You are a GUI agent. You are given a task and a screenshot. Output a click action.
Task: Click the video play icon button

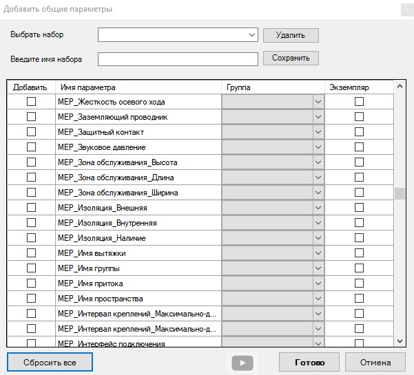click(242, 363)
